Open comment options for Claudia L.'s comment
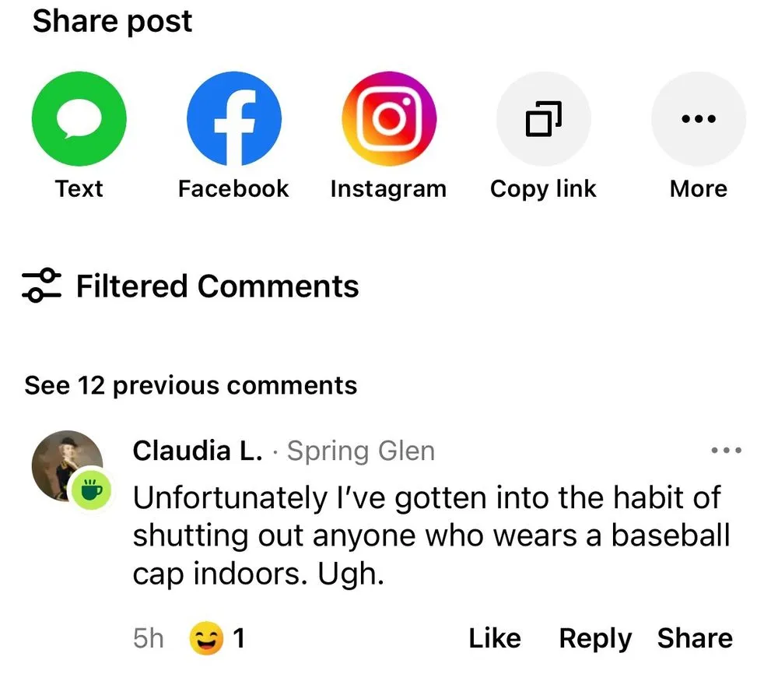Image resolution: width=778 pixels, height=674 pixels. pos(727,451)
